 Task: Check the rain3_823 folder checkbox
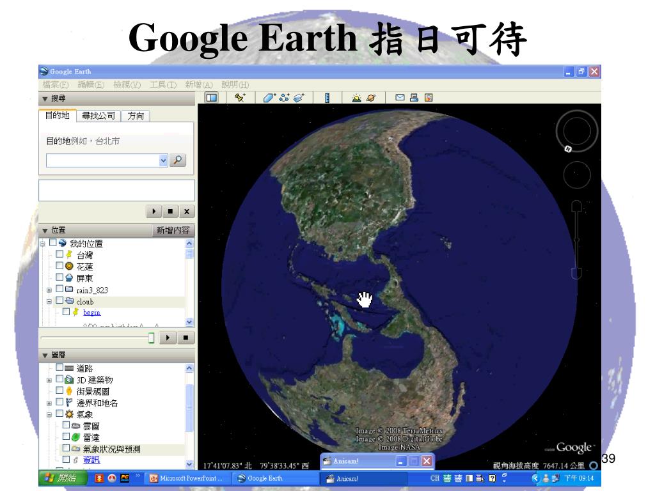click(59, 289)
